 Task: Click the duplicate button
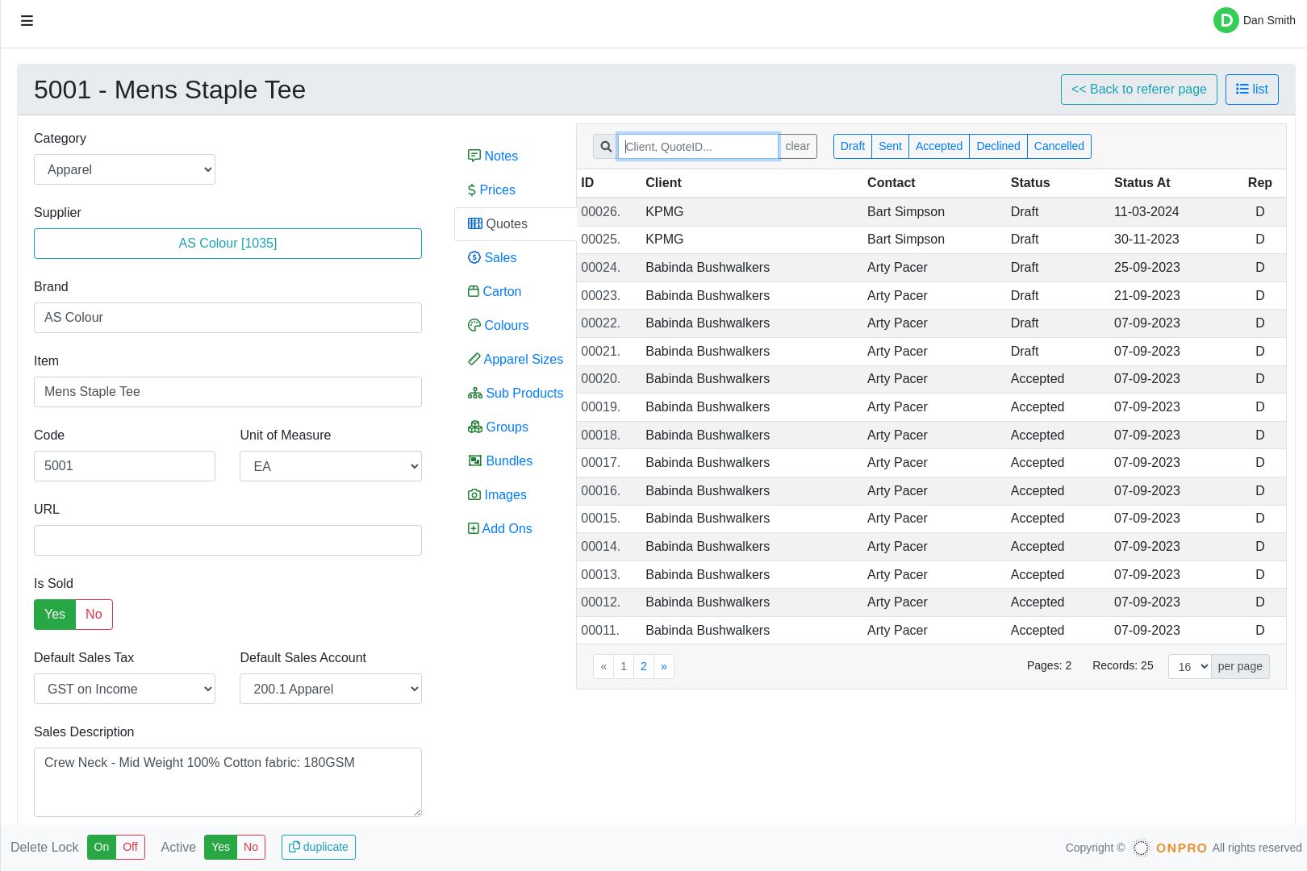[319, 847]
